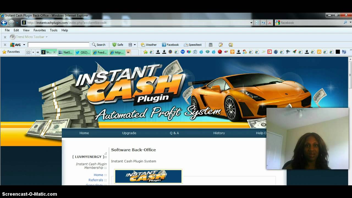The height and width of the screenshot is (198, 352).
Task: Switch to the NetS... tab
Action: pyautogui.click(x=66, y=52)
